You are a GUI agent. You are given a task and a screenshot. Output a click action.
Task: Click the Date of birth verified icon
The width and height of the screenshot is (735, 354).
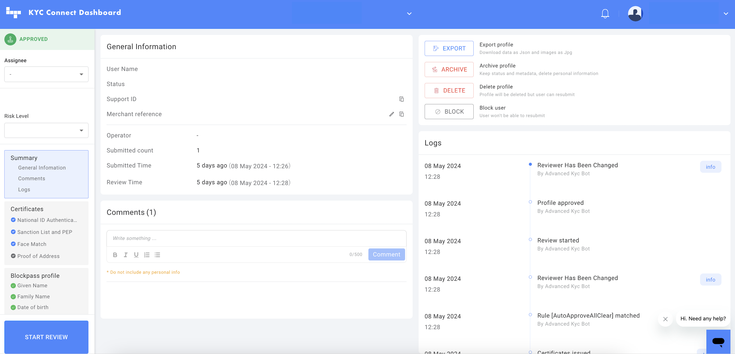(x=13, y=308)
